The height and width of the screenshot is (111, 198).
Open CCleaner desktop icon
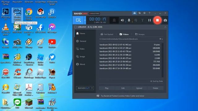pyautogui.click(x=17, y=73)
